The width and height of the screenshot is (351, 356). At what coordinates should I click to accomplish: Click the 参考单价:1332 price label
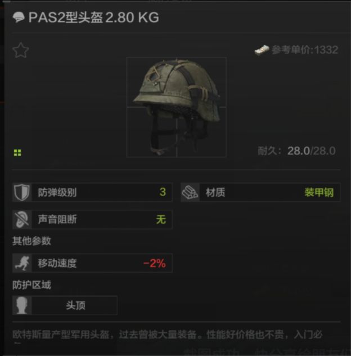point(305,49)
